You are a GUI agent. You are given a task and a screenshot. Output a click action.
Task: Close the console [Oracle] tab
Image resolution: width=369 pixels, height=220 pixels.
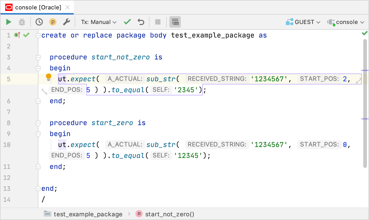click(x=67, y=7)
